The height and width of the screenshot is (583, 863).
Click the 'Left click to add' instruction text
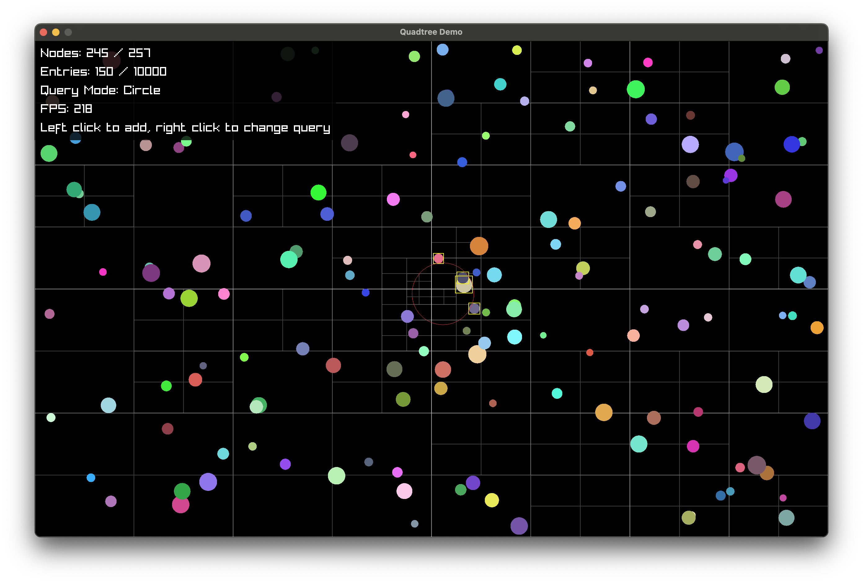(95, 127)
